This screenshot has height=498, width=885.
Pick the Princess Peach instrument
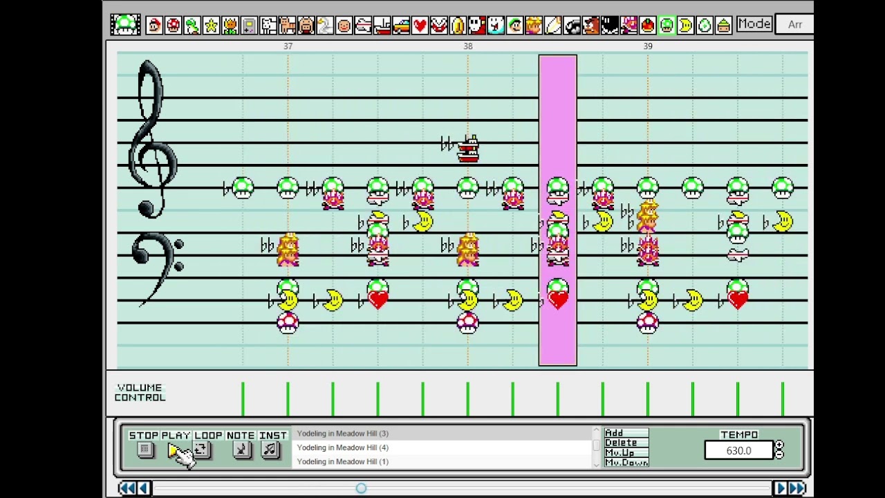coord(534,26)
